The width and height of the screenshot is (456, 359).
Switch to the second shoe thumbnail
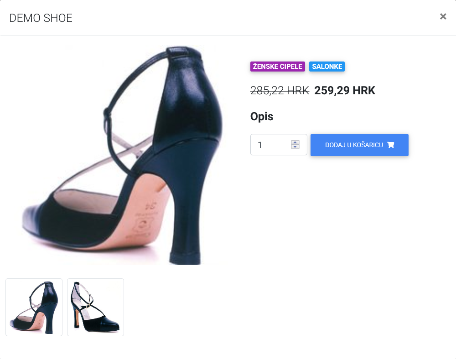point(95,308)
